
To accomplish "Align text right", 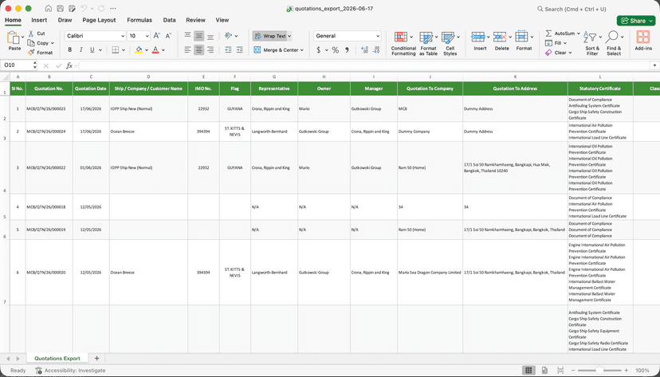I will 210,50.
